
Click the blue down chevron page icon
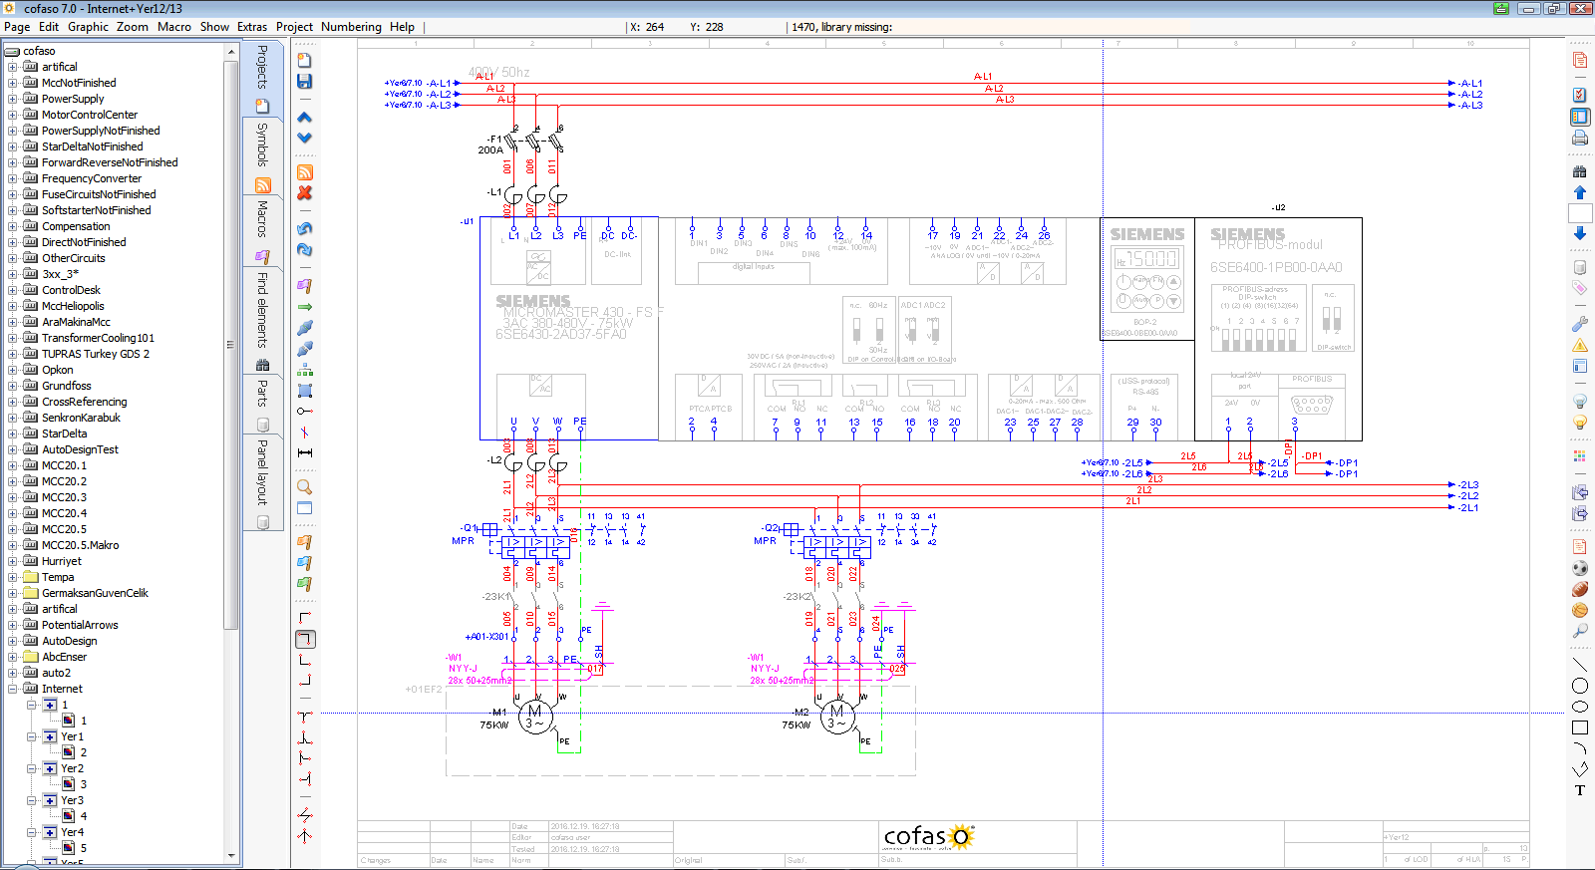tap(305, 138)
